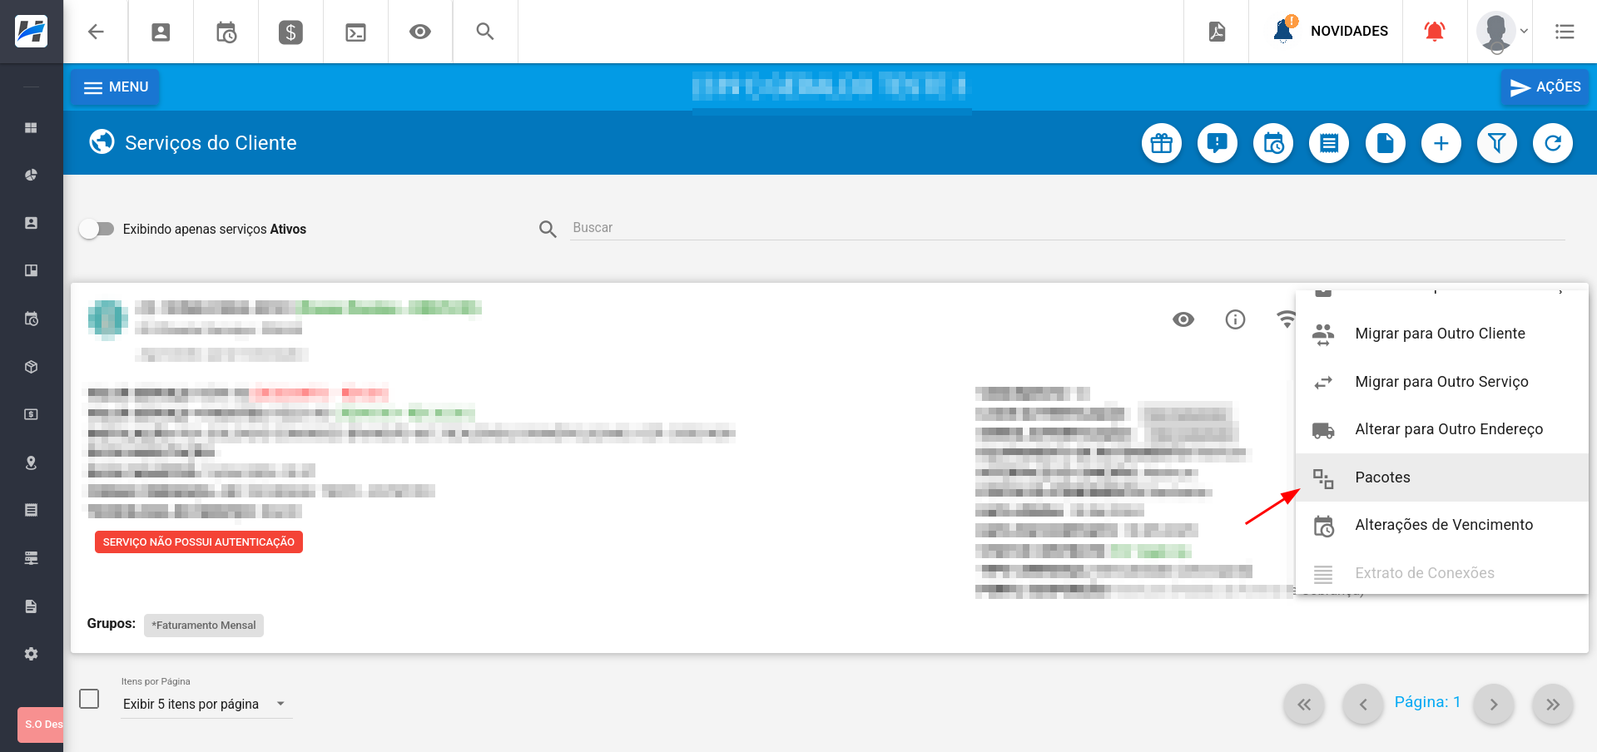This screenshot has width=1597, height=752.
Task: Open the dashboard grid sidebar icon
Action: click(31, 127)
